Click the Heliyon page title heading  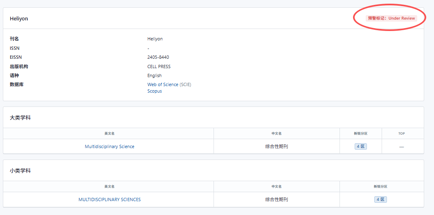click(x=19, y=19)
